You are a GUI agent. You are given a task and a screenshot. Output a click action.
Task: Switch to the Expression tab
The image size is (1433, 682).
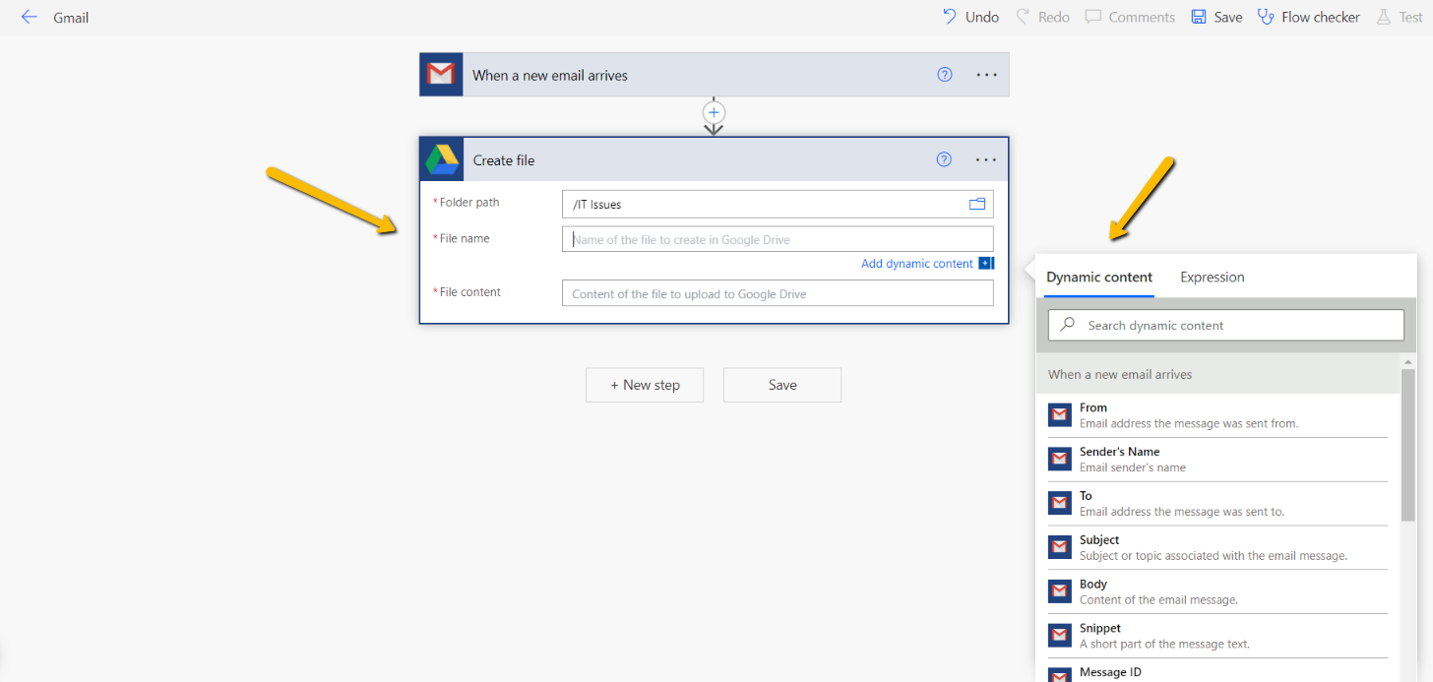tap(1212, 278)
